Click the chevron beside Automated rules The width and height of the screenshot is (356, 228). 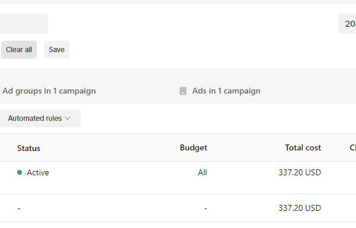(x=68, y=118)
